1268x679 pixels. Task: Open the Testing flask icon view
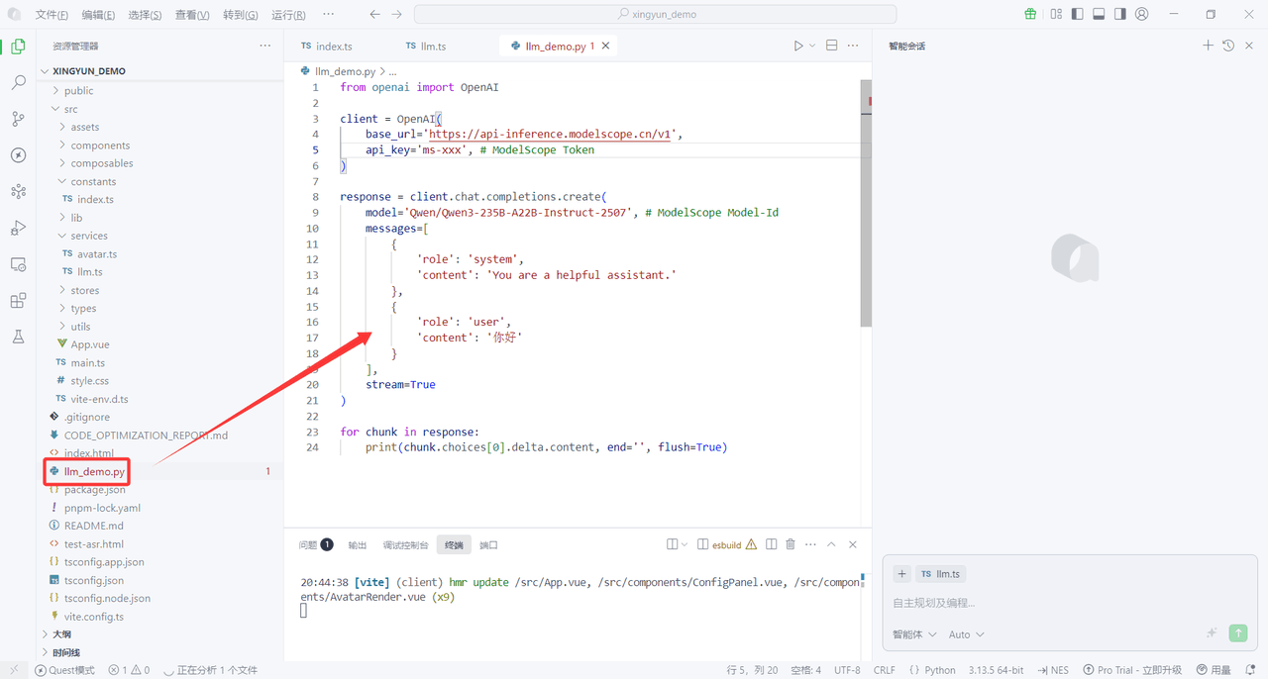18,338
